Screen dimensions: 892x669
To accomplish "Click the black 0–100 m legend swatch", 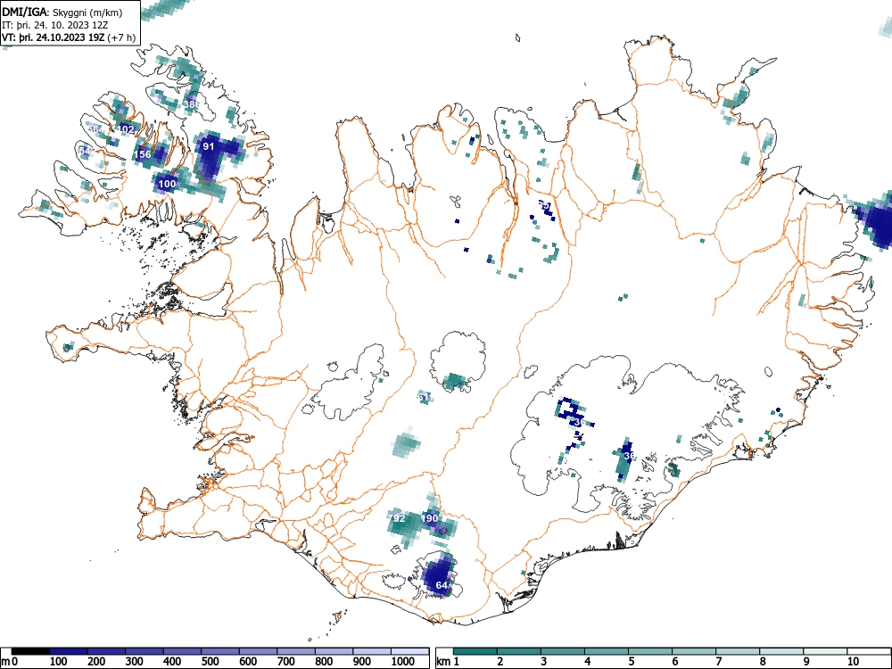I will click(30, 651).
